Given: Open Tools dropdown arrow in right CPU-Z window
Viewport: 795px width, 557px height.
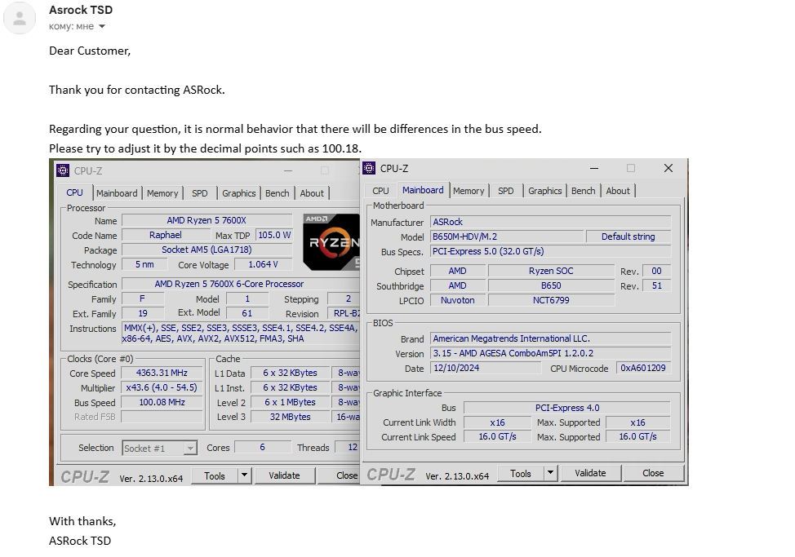Looking at the screenshot, I should pyautogui.click(x=551, y=474).
